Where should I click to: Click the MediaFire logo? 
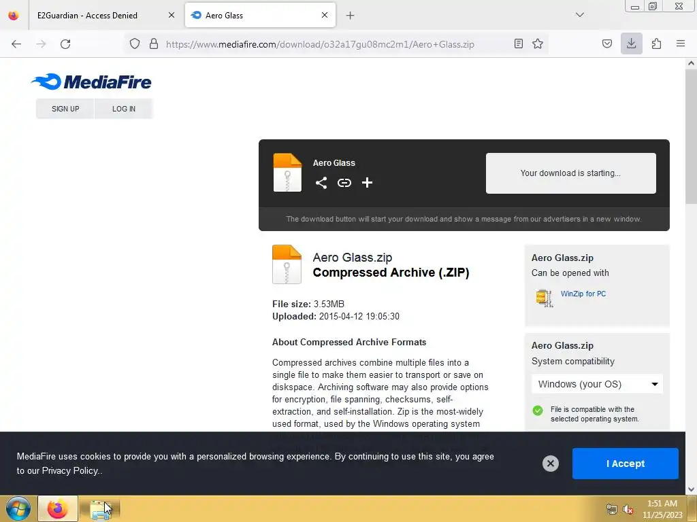point(91,82)
